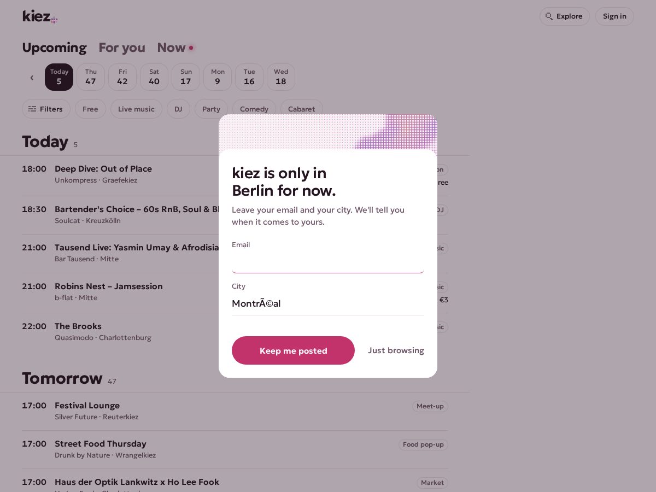Select Thu 47 date chip
The image size is (656, 492).
click(91, 77)
